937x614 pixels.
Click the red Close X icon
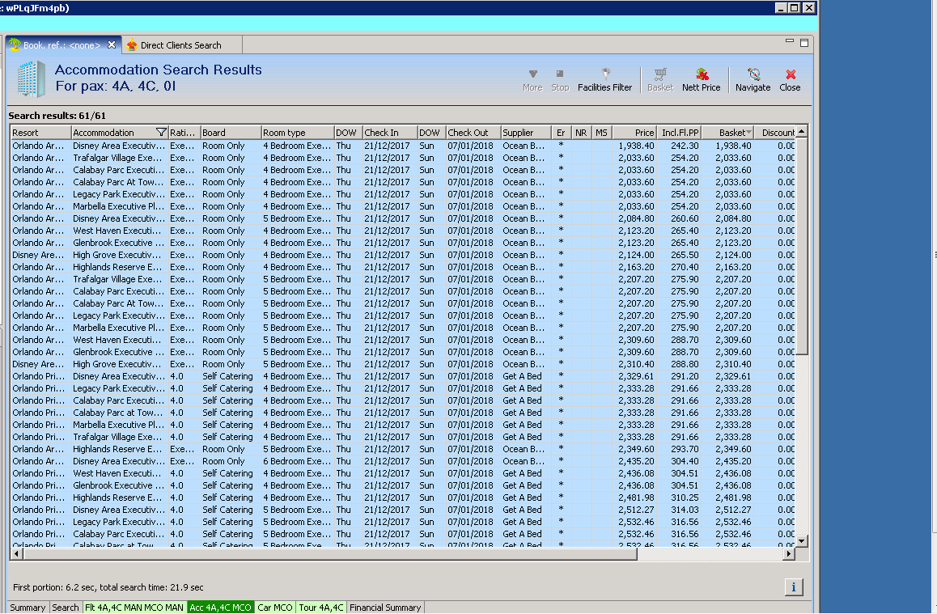tap(791, 74)
